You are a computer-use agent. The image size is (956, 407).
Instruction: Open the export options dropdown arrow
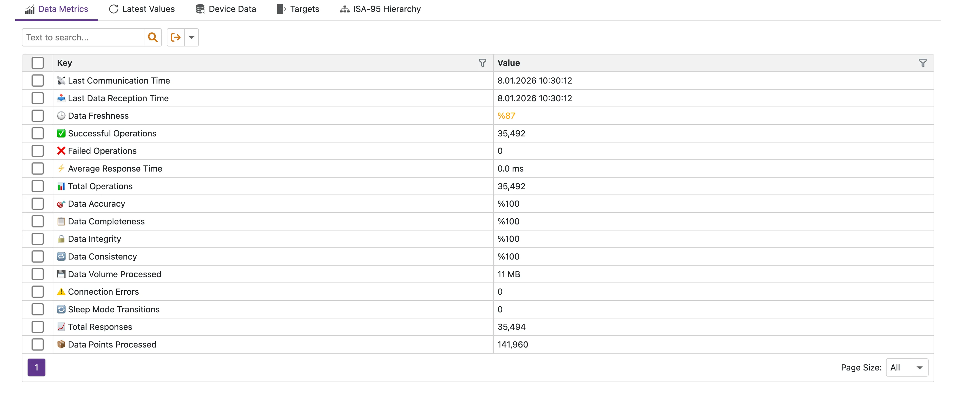191,37
